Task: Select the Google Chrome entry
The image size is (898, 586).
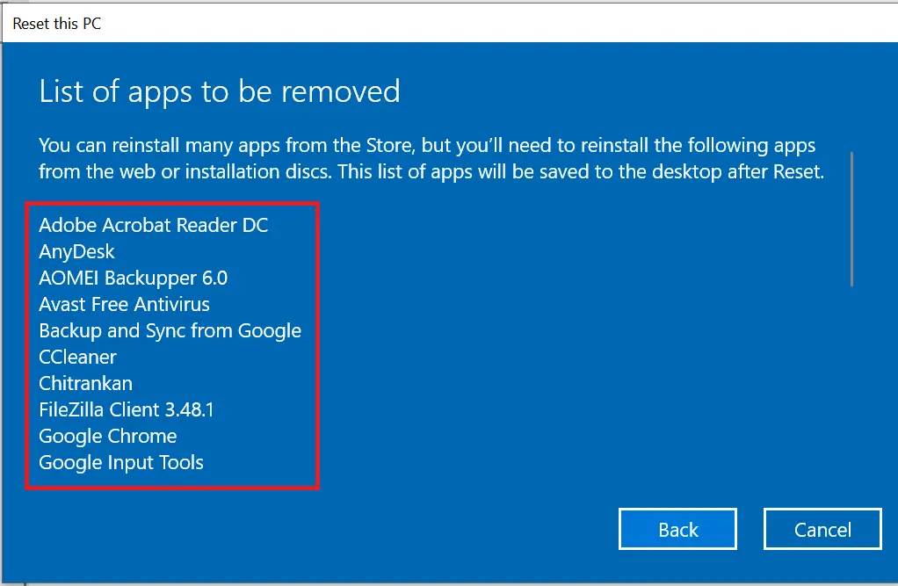Action: click(108, 436)
